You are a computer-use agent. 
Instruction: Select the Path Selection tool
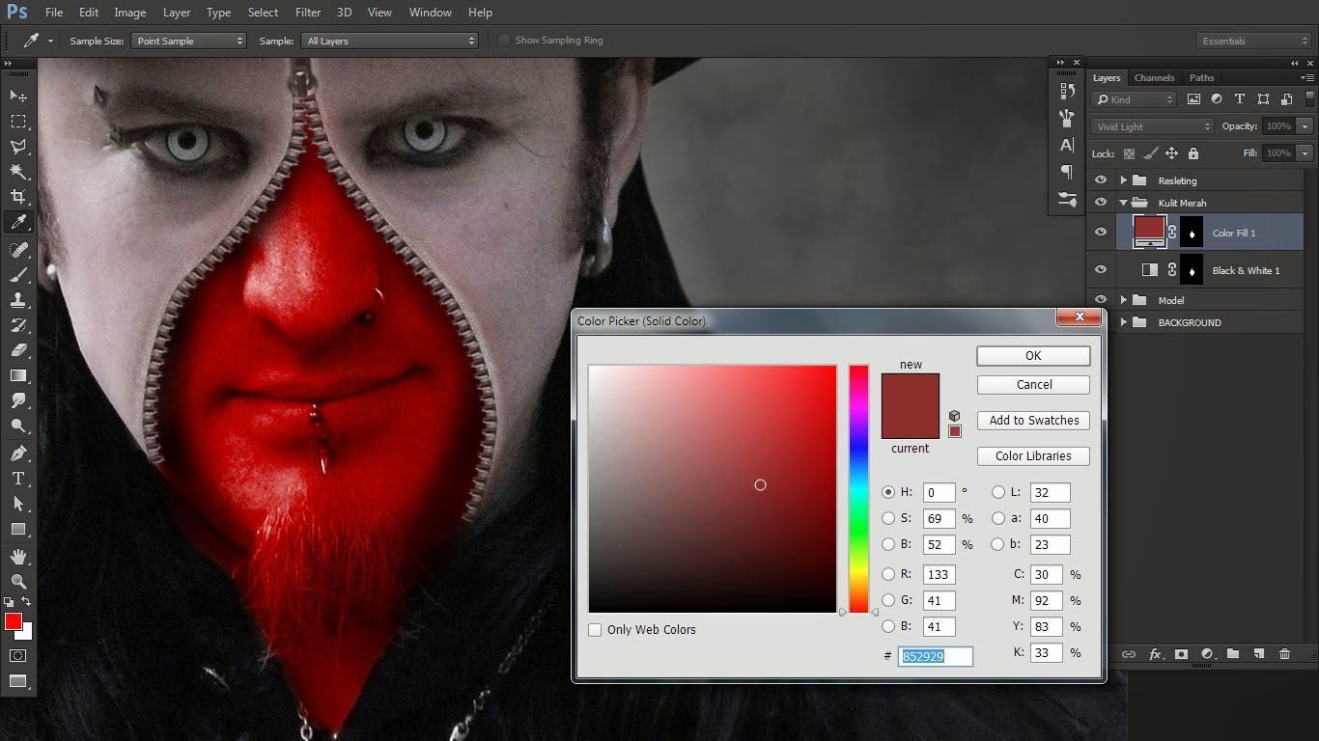(x=18, y=504)
